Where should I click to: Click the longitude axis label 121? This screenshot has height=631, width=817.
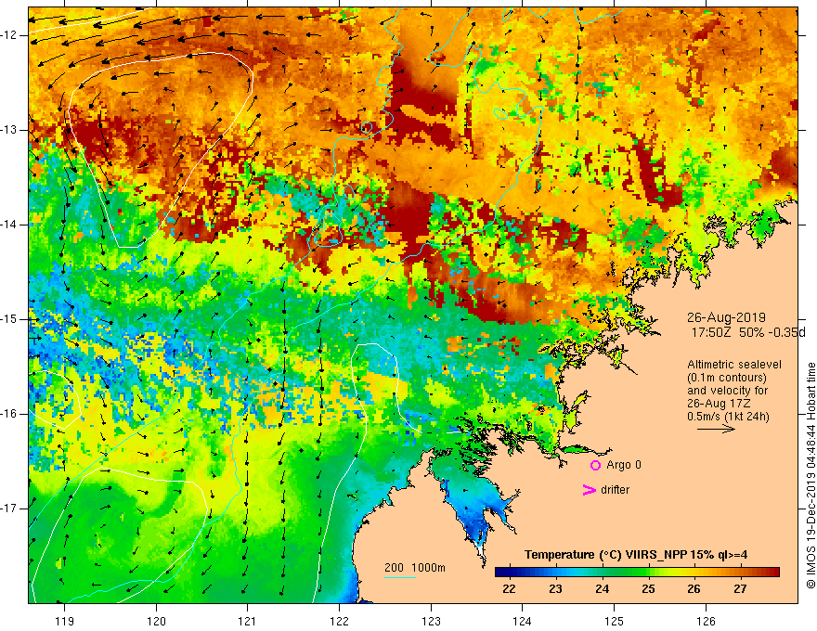click(248, 621)
